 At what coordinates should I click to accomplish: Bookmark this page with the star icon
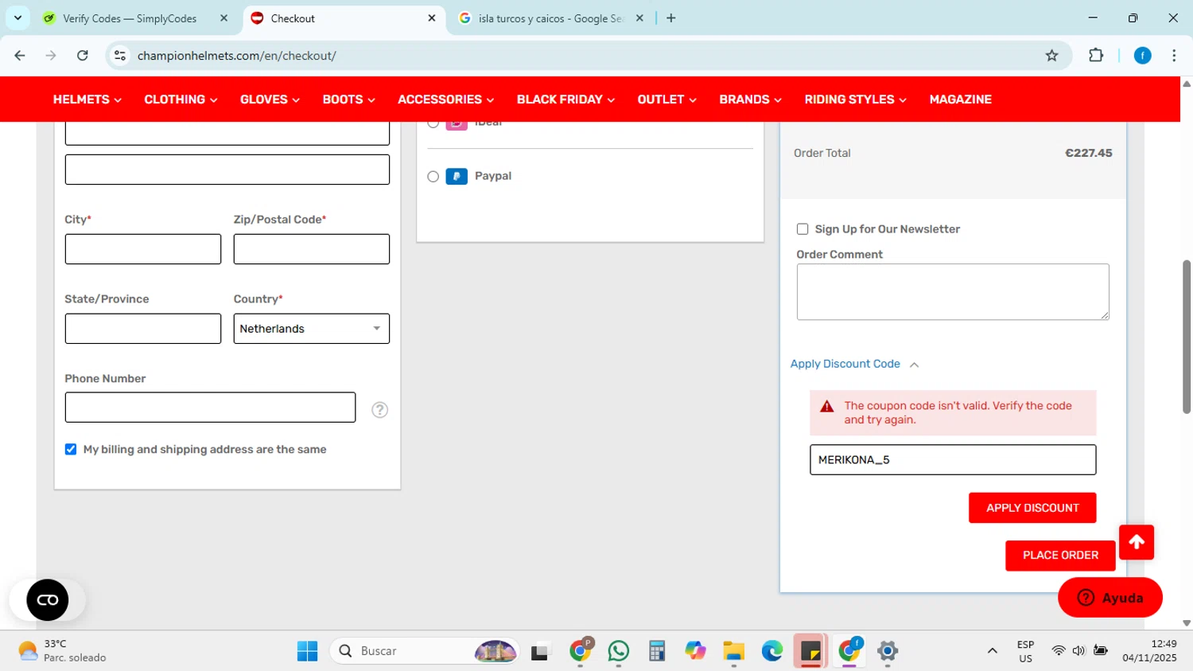(1051, 56)
